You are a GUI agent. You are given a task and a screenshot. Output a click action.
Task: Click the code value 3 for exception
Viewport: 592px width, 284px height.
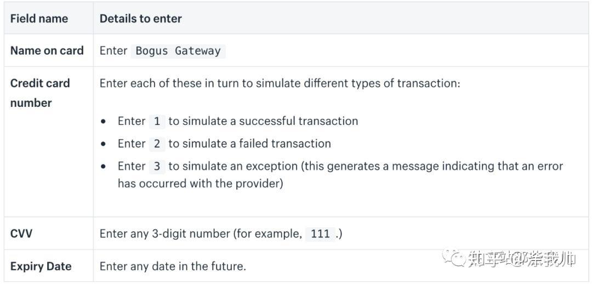point(157,166)
